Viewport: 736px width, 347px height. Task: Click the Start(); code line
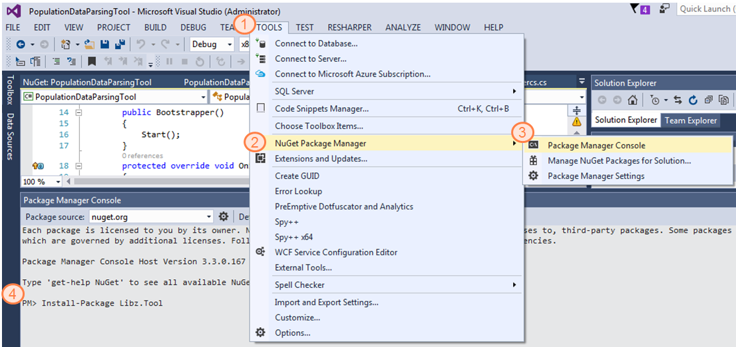point(160,134)
